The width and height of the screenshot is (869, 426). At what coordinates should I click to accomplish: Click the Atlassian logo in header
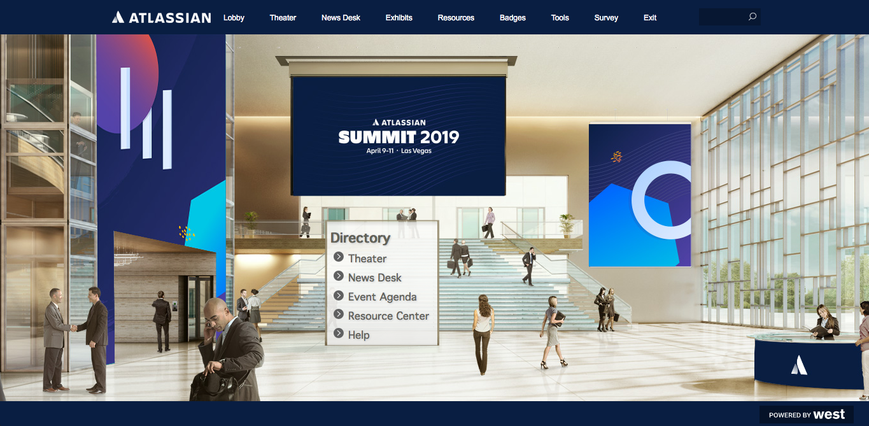point(161,17)
